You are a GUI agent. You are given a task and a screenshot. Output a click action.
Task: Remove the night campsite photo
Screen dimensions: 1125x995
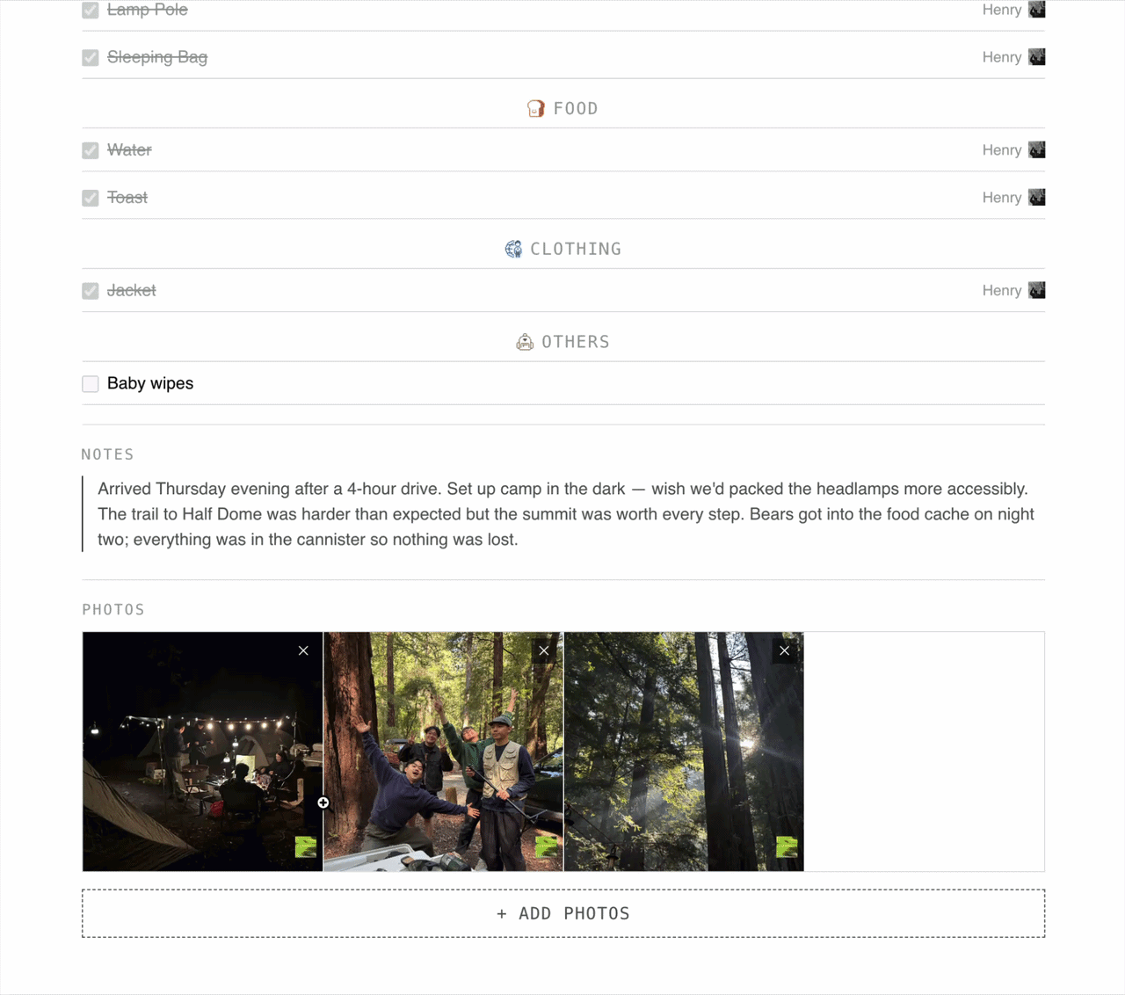(x=303, y=650)
